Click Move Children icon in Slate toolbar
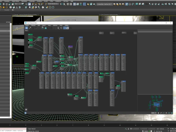The image size is (176, 132). tap(43, 28)
